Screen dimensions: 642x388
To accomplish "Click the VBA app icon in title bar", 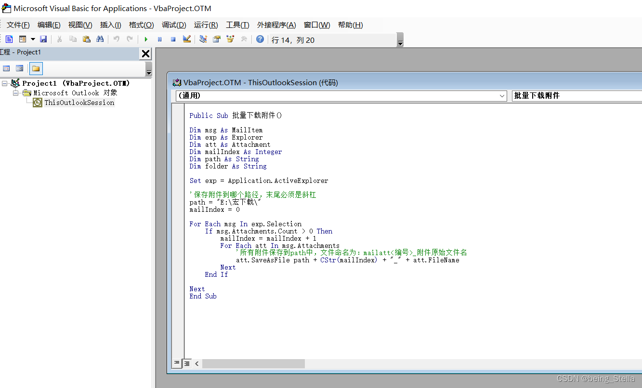I will click(7, 8).
